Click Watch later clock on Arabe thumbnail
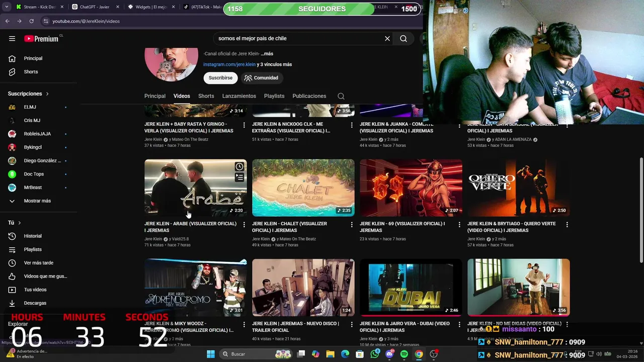The image size is (644, 362). [239, 166]
